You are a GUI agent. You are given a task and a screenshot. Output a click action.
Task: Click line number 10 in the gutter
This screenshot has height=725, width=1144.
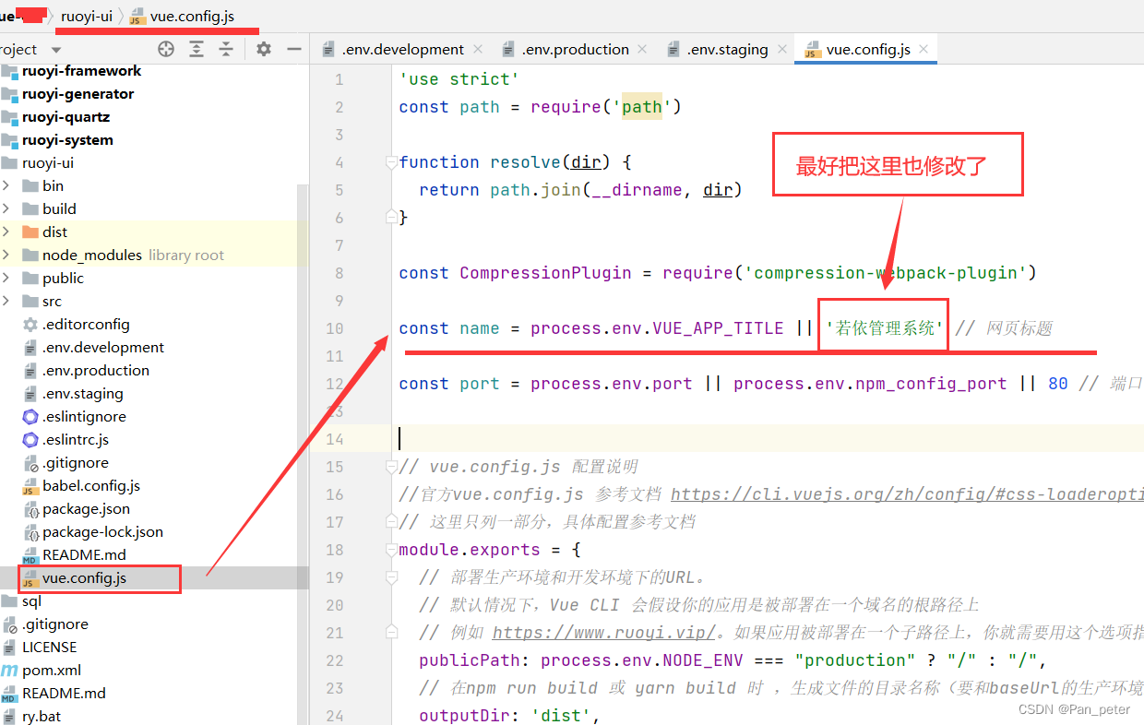coord(333,328)
